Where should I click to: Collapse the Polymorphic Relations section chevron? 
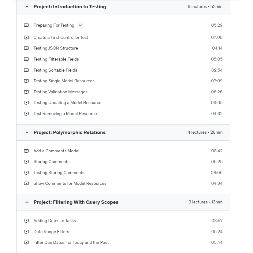coord(27,132)
